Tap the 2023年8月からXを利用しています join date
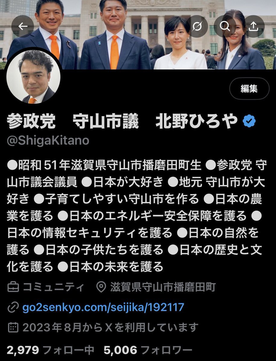This screenshot has height=361, width=276. (111, 327)
